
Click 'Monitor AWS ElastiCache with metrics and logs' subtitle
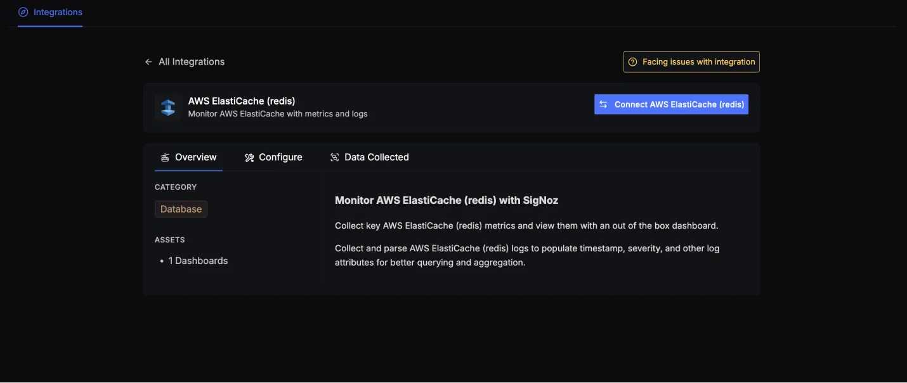coord(278,114)
